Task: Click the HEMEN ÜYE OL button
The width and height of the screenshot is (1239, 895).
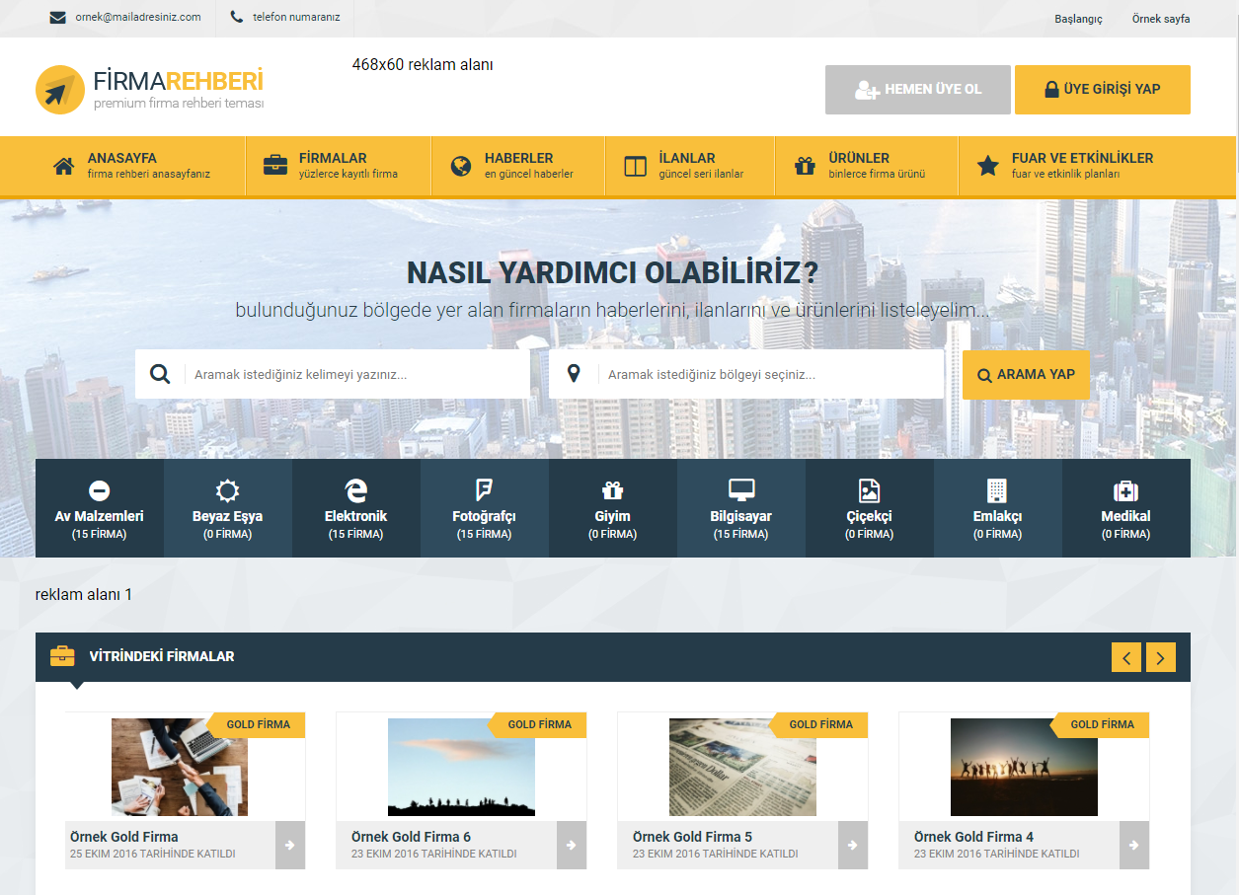Action: [917, 90]
